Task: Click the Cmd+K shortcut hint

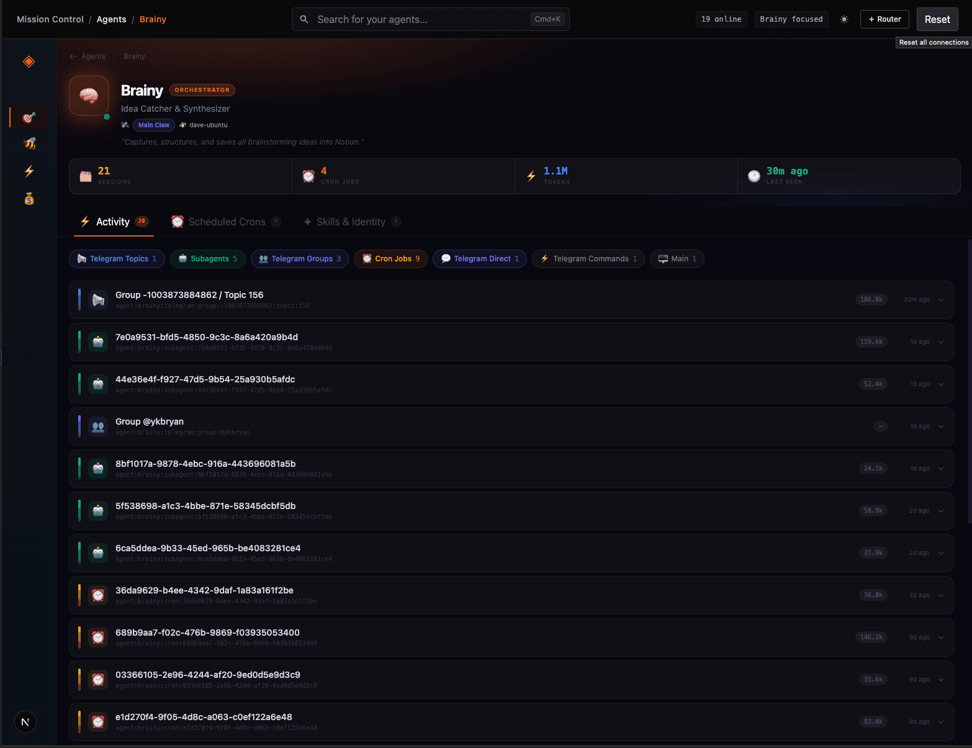Action: [547, 19]
